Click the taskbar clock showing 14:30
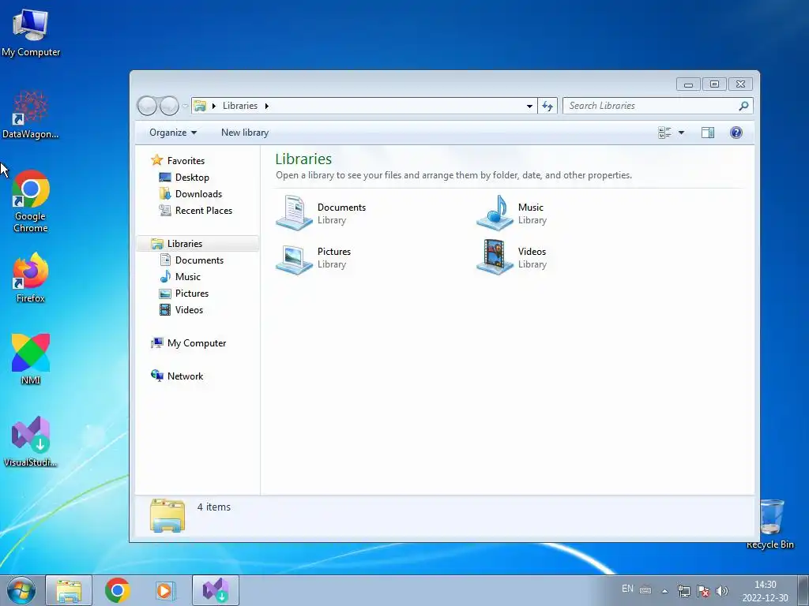 click(765, 591)
